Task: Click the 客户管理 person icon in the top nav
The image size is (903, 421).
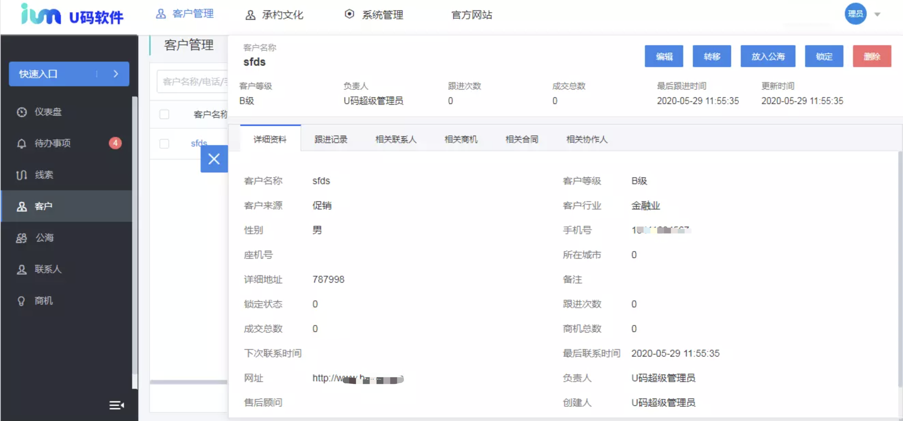Action: click(x=161, y=14)
